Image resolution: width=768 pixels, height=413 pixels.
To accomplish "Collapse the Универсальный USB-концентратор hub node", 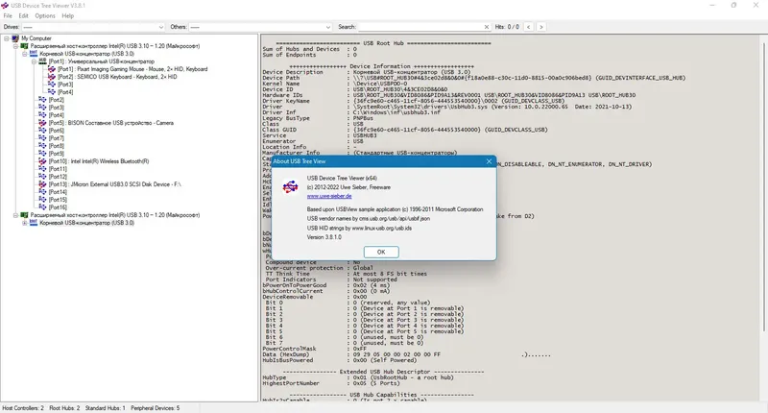I will [x=34, y=61].
